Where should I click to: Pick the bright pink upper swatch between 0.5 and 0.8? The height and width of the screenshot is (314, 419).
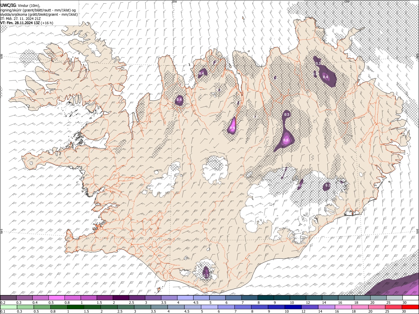[x=57, y=298]
